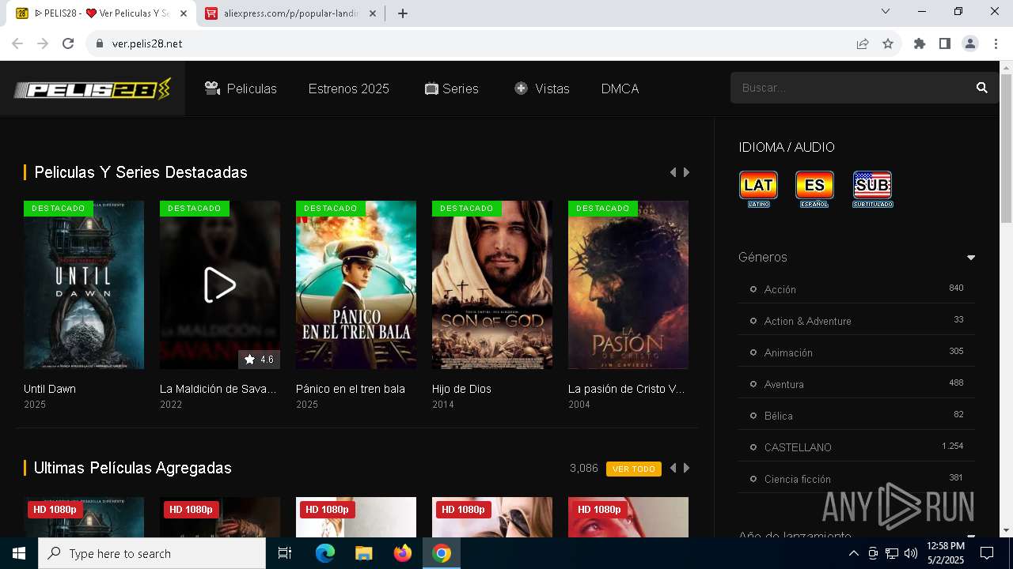Open the Until Dawn poster
1013x569 pixels.
click(x=84, y=284)
